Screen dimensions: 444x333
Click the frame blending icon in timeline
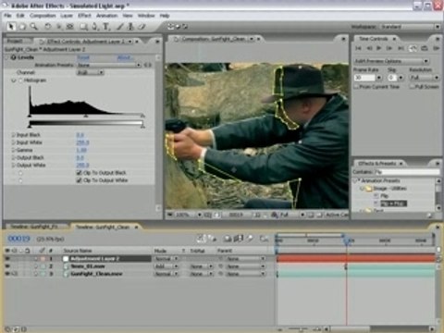click(238, 239)
